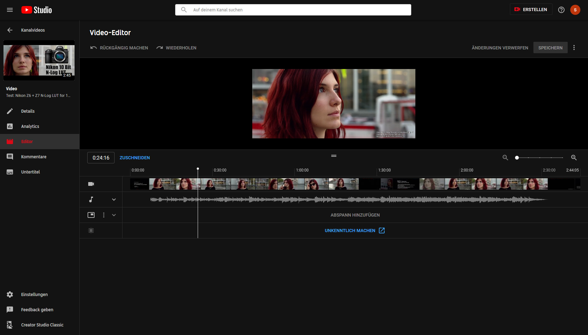Click the UNKENNTLICH MACHEN external link icon

382,231
